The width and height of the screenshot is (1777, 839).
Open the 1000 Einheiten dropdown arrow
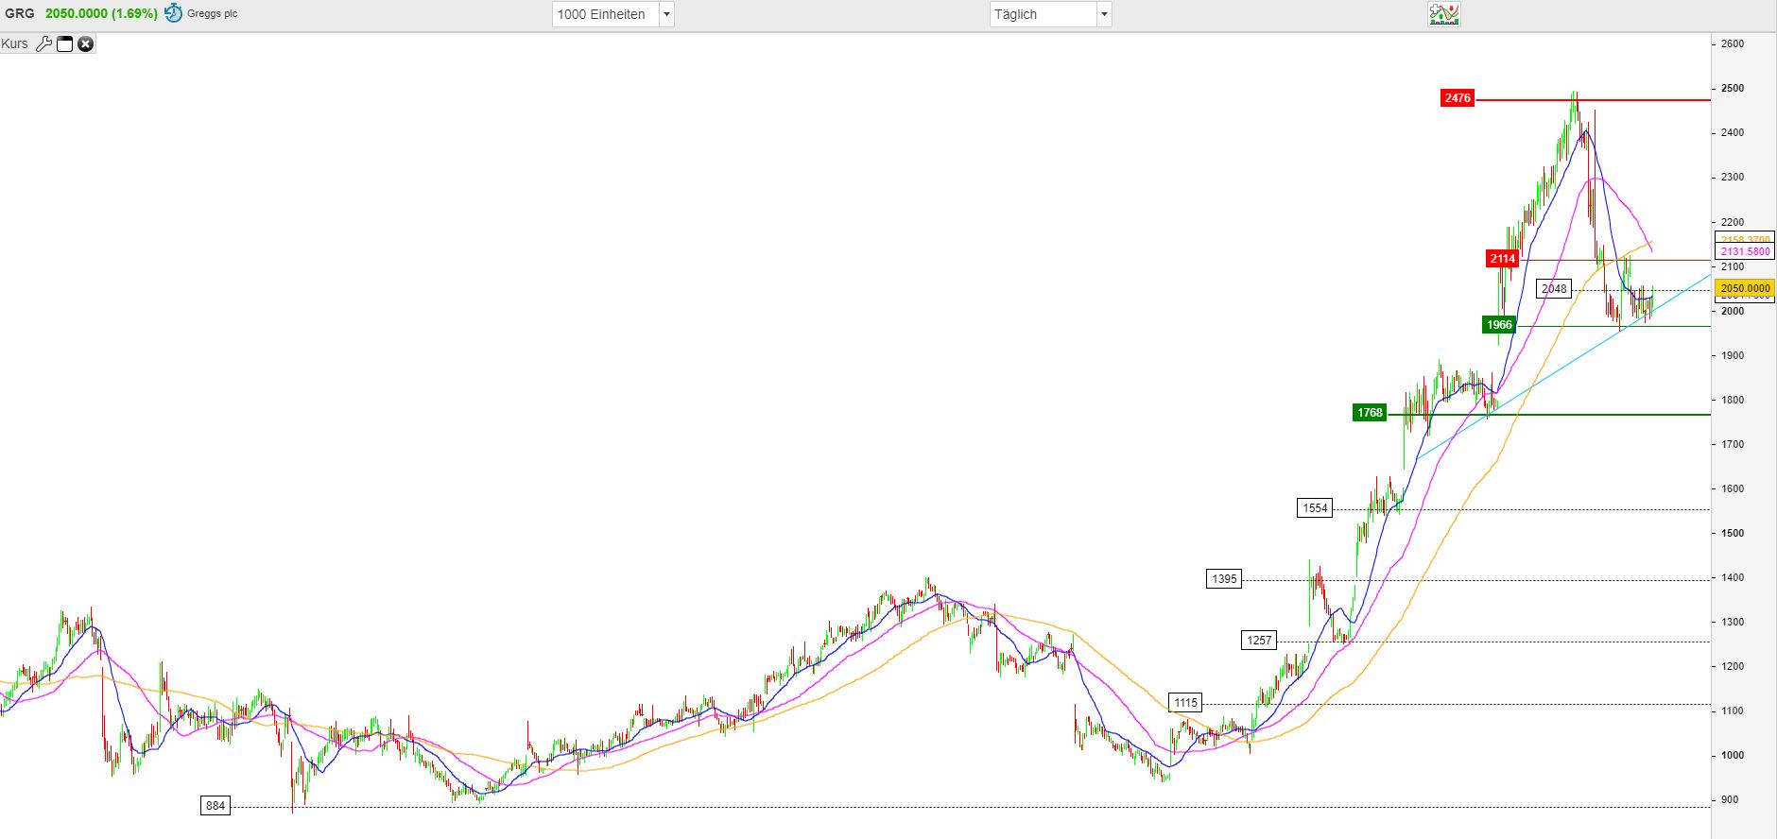click(x=666, y=14)
